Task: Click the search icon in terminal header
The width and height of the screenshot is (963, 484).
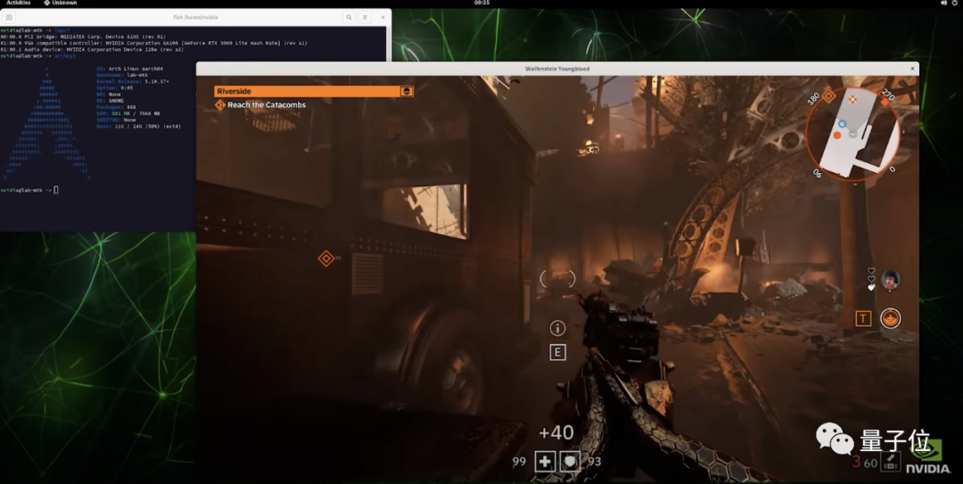Action: pyautogui.click(x=349, y=17)
